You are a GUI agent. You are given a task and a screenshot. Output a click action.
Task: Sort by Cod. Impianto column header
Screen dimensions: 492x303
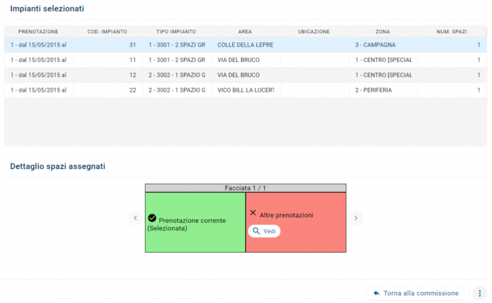click(x=107, y=32)
